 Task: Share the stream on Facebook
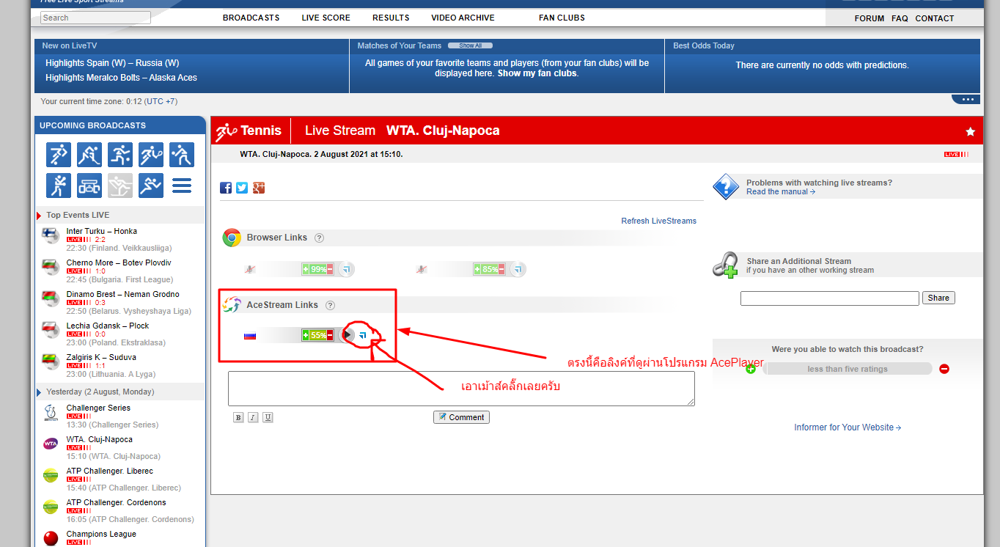point(226,188)
